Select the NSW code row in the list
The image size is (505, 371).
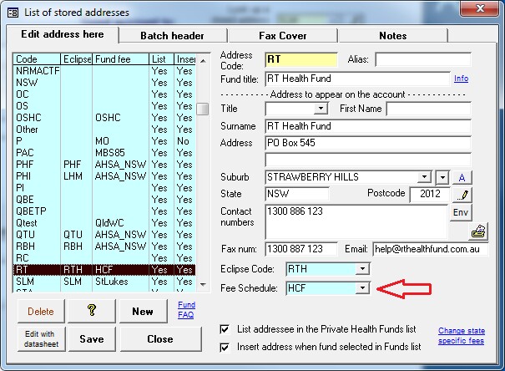click(x=104, y=83)
